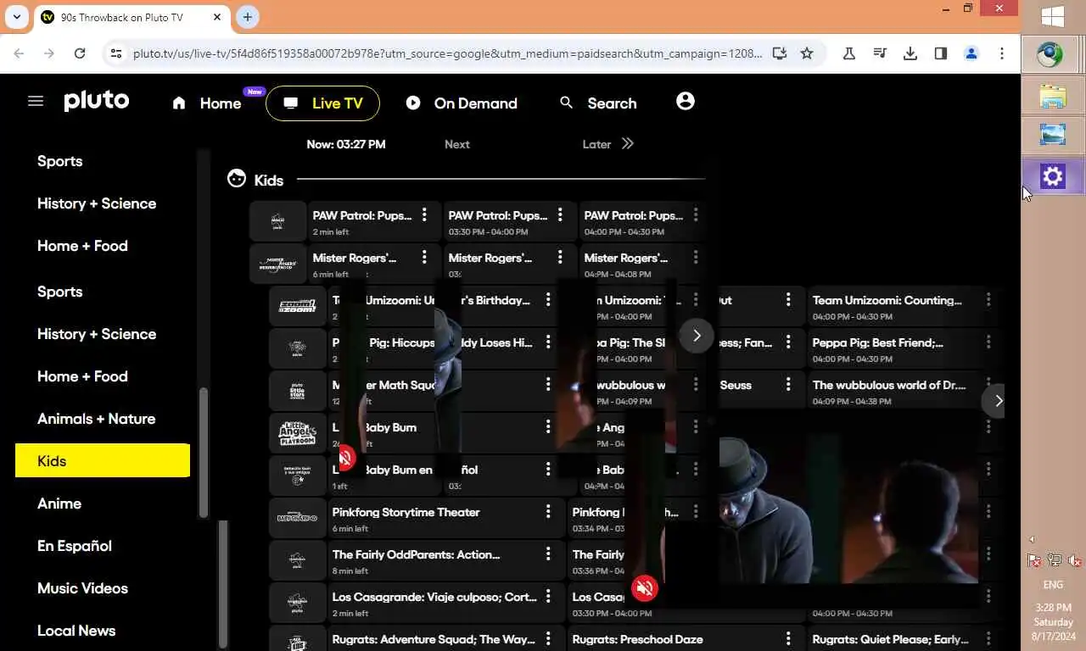This screenshot has height=651, width=1086.
Task: Open options for PAW Patrol 04:00 PM show
Action: click(x=696, y=215)
